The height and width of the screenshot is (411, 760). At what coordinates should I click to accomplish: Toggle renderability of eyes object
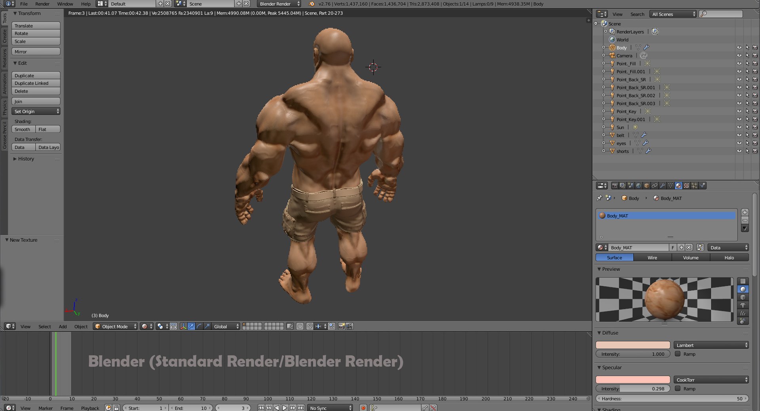755,143
